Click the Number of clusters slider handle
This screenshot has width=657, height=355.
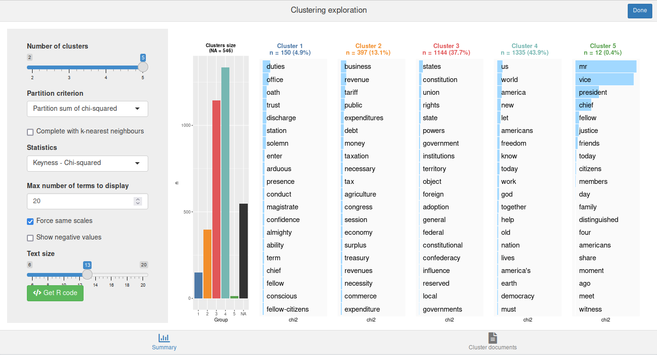[x=143, y=67]
